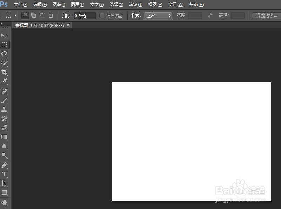This screenshot has width=281, height=209.
Task: Close the 未标题-1 document tab
Action: coord(68,25)
